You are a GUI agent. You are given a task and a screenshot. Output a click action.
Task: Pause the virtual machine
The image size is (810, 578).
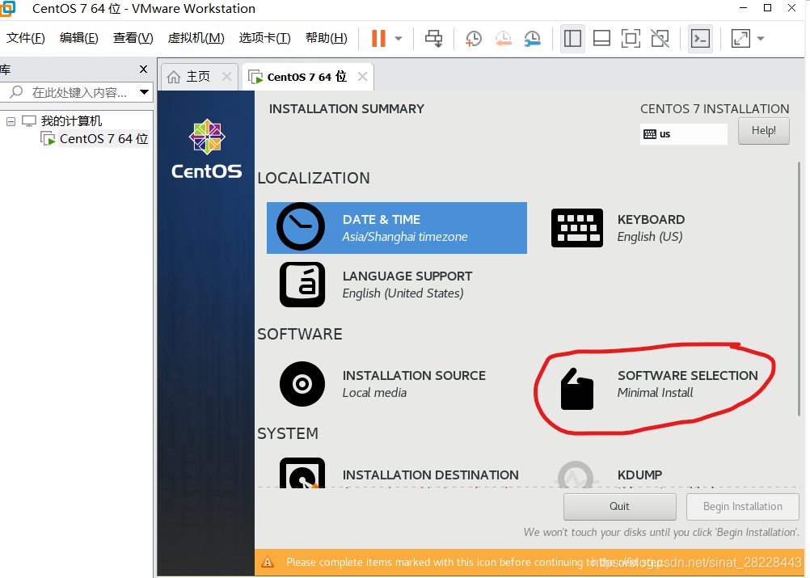(378, 38)
